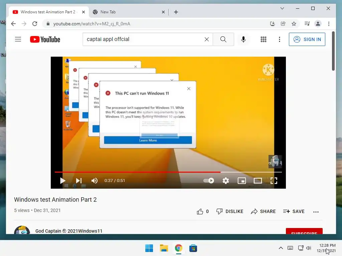Click the page vertical scrollbar
Image resolution: width=342 pixels, height=256 pixels.
click(333, 51)
